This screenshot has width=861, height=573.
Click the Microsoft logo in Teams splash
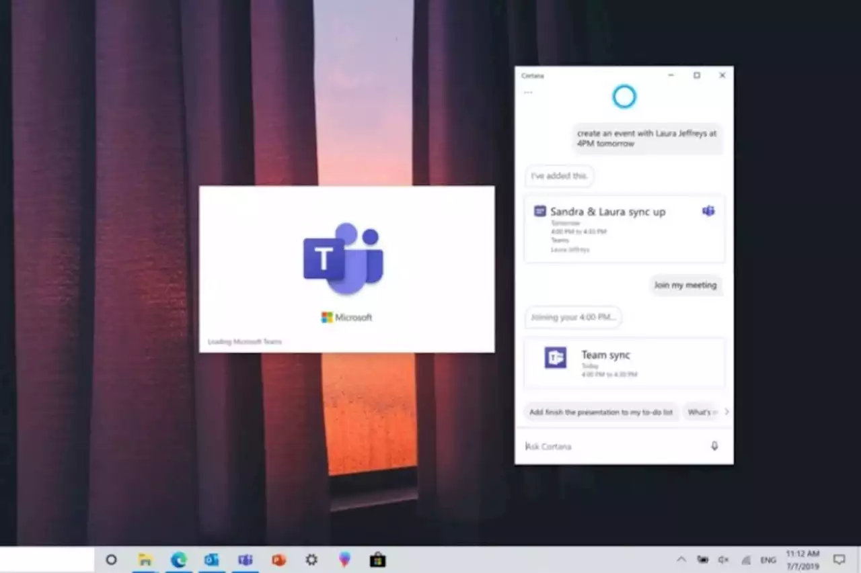pyautogui.click(x=346, y=317)
